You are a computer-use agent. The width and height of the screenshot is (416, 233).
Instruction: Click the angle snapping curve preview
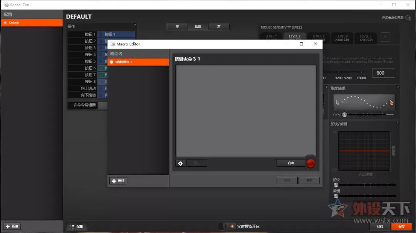tap(364, 102)
